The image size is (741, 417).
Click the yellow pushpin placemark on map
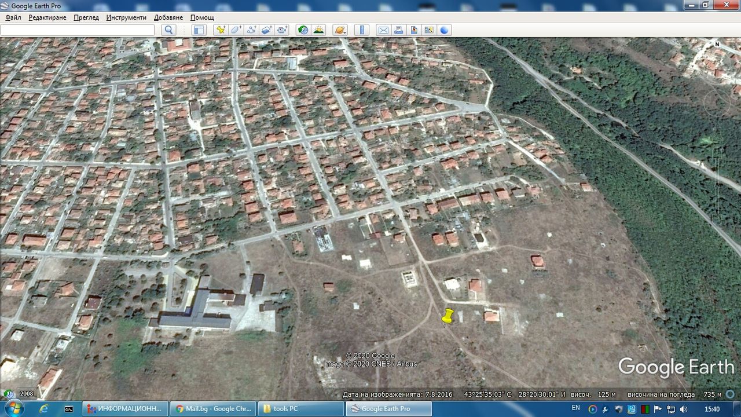[x=447, y=317]
